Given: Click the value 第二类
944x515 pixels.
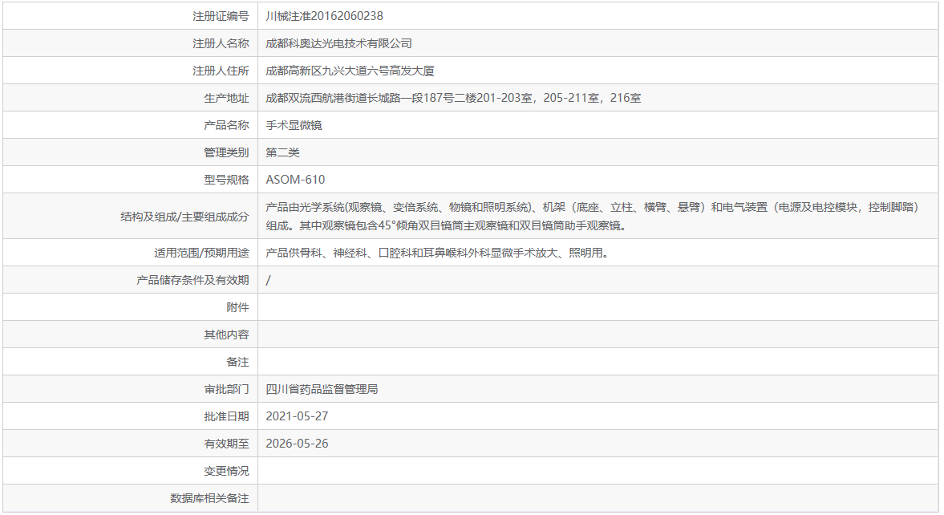Looking at the screenshot, I should [282, 152].
